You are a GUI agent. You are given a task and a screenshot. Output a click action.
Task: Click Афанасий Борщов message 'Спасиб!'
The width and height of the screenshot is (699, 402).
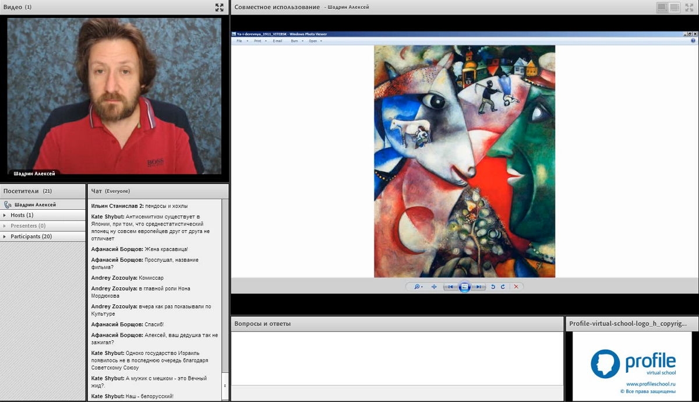(x=128, y=324)
